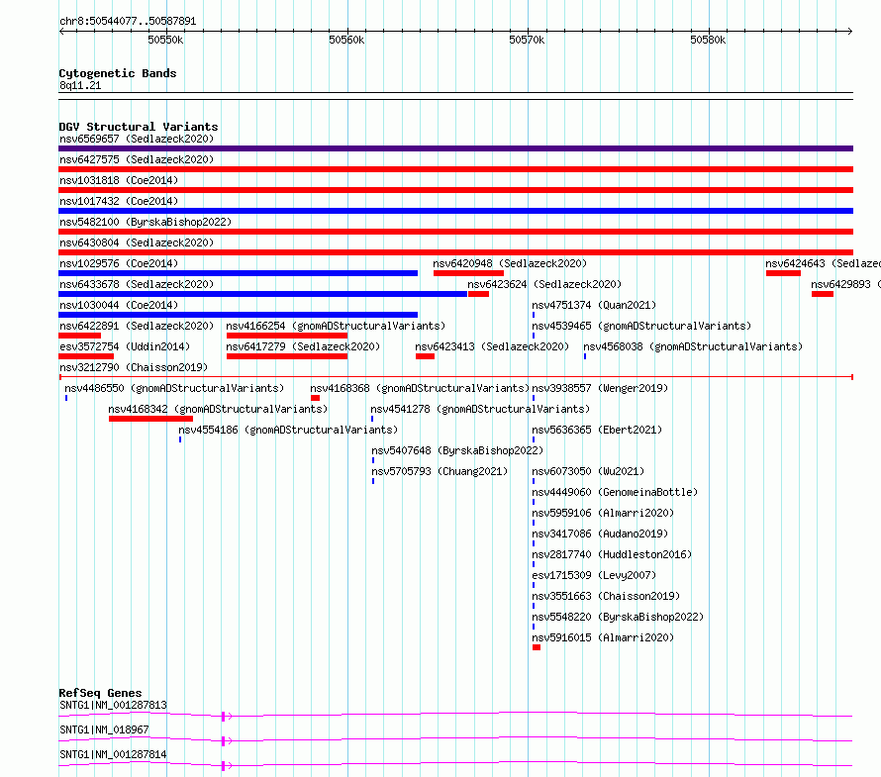The height and width of the screenshot is (777, 881).
Task: Click the nsv6423624 (Sedlazeck2020) label
Action: click(544, 284)
